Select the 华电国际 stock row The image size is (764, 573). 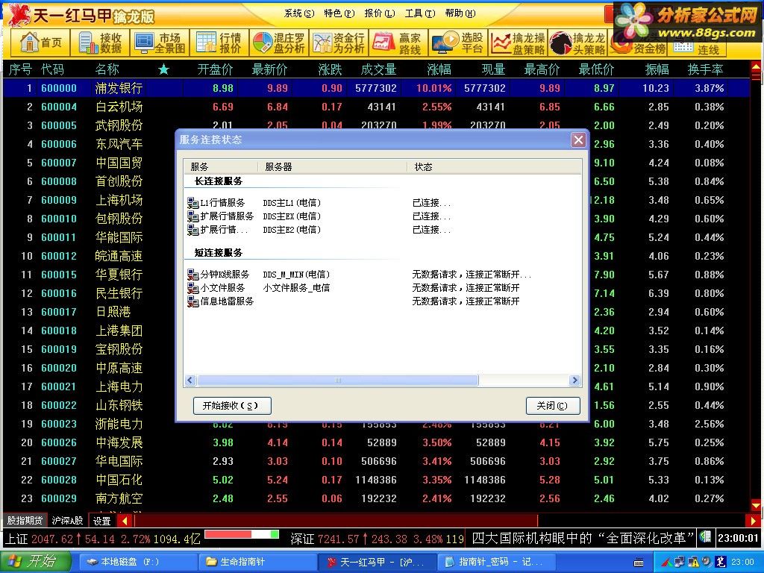coord(376,461)
